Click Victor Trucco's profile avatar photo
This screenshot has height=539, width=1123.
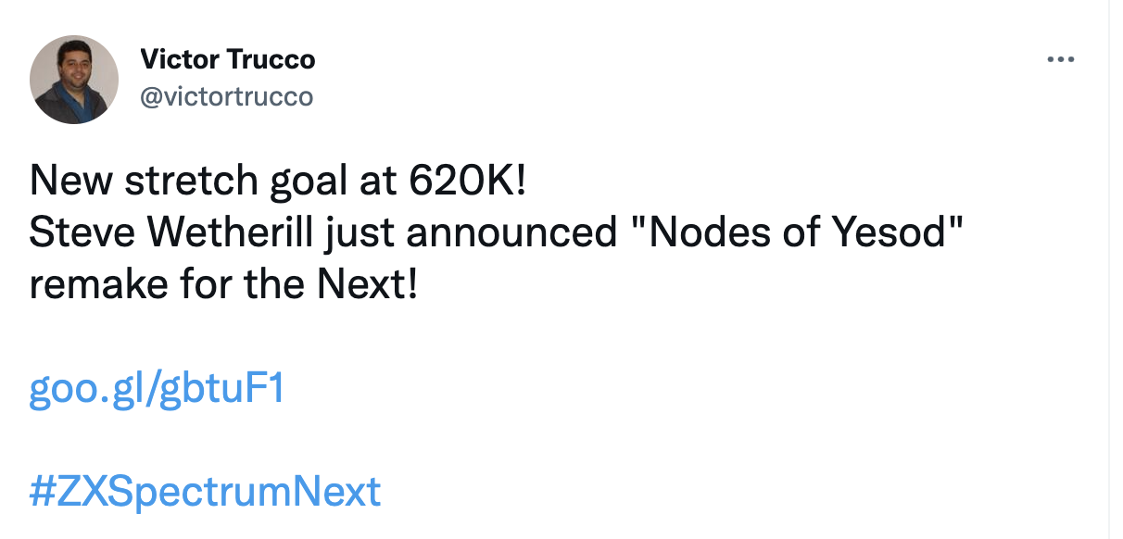[74, 80]
